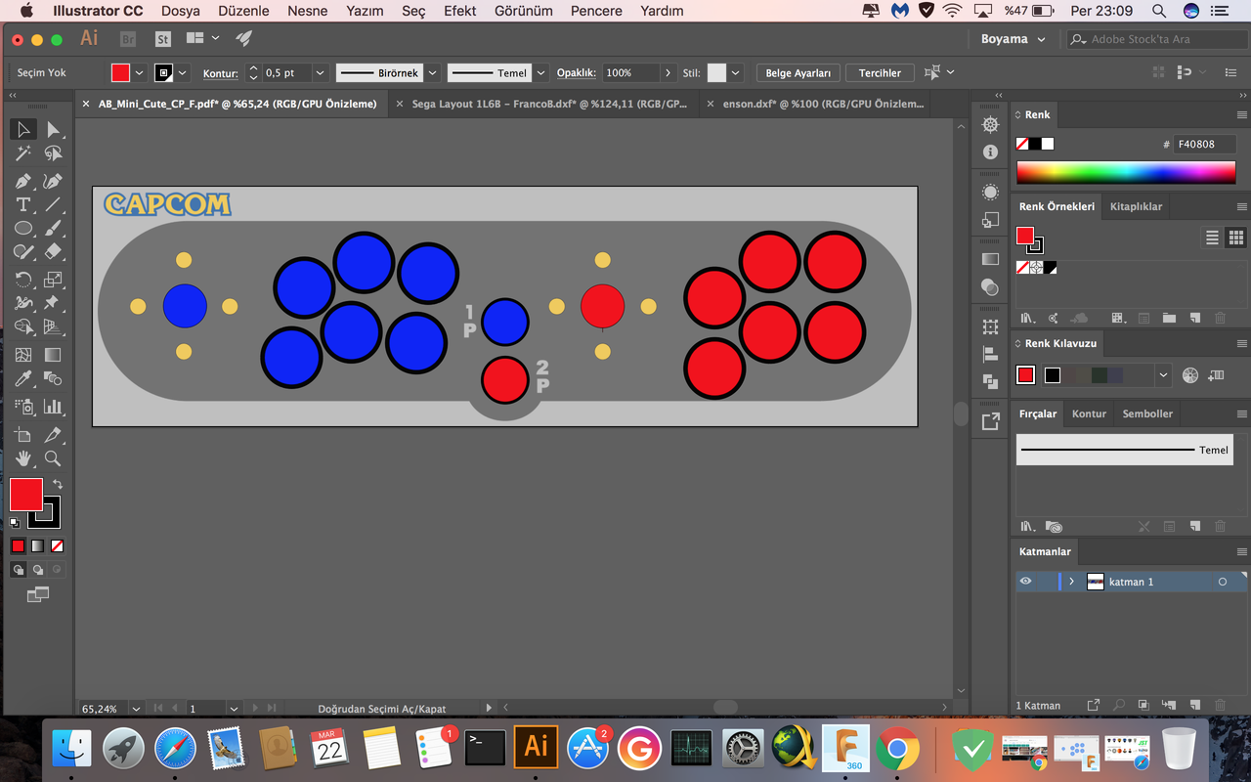Image resolution: width=1251 pixels, height=782 pixels.
Task: Click the Opaklık label link
Action: pos(577,73)
